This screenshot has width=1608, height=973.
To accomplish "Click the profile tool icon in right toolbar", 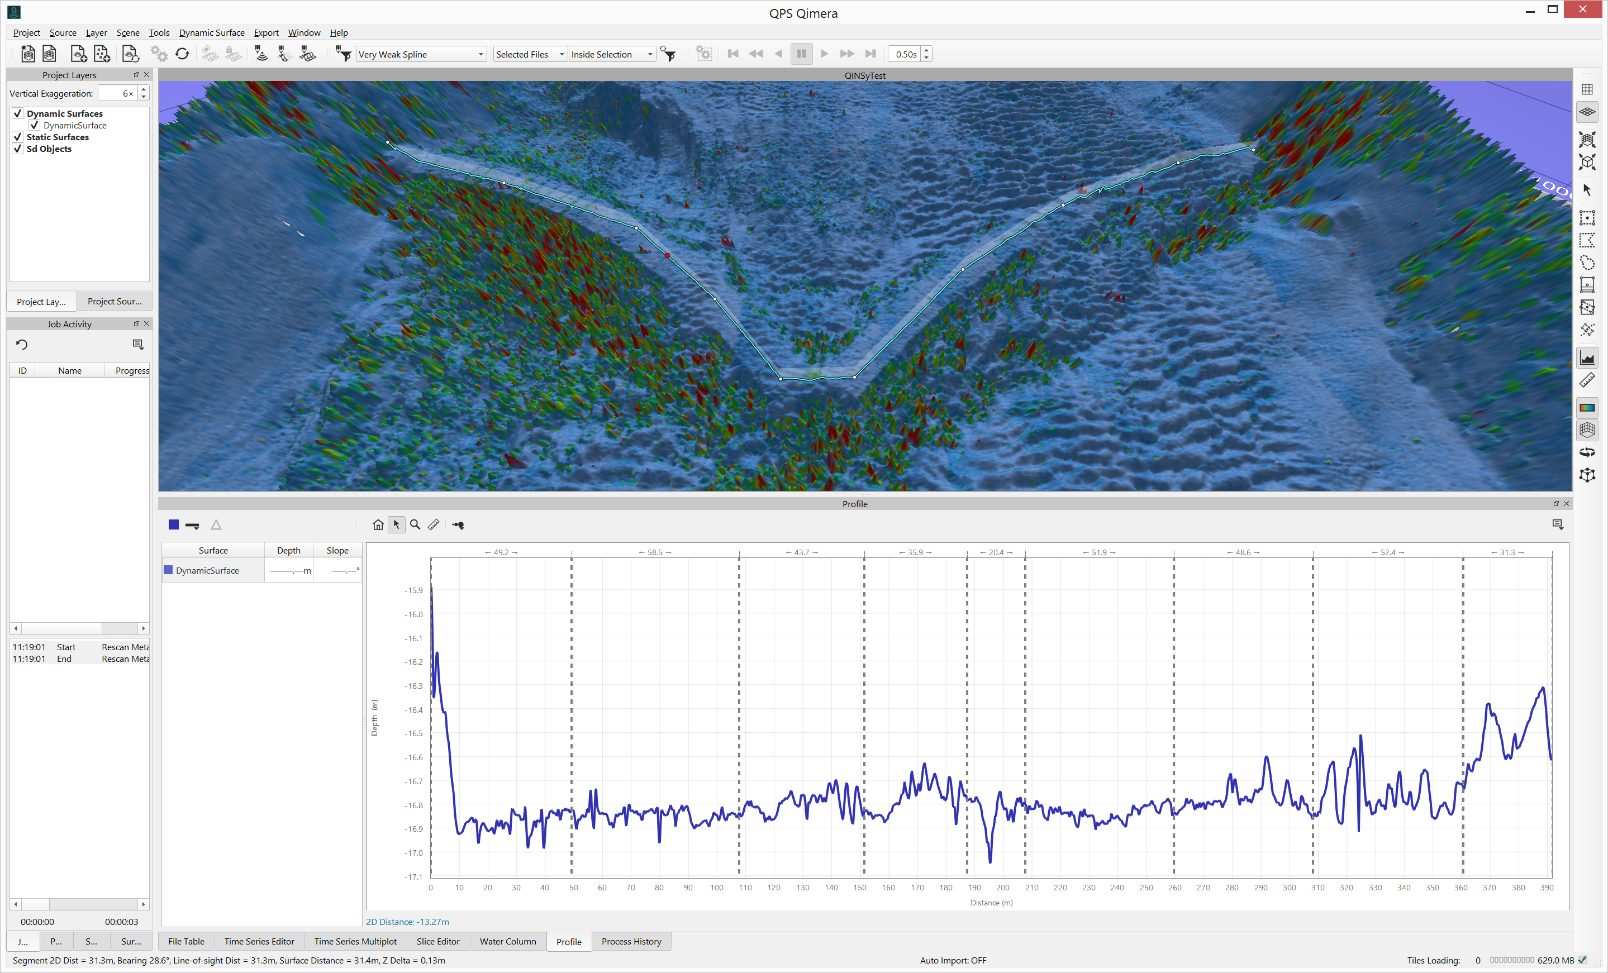I will 1586,357.
